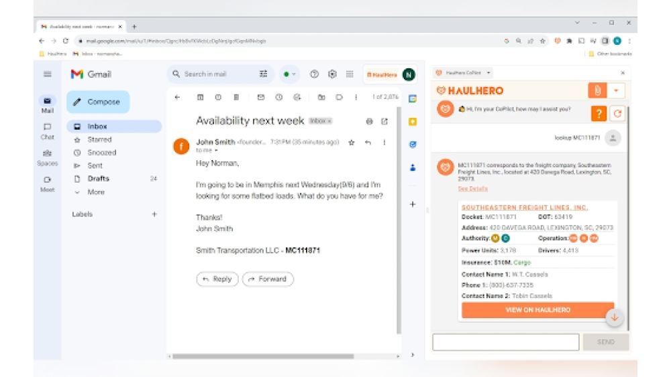Click the CoPilot message input box
This screenshot has height=377, width=671.
[505, 342]
